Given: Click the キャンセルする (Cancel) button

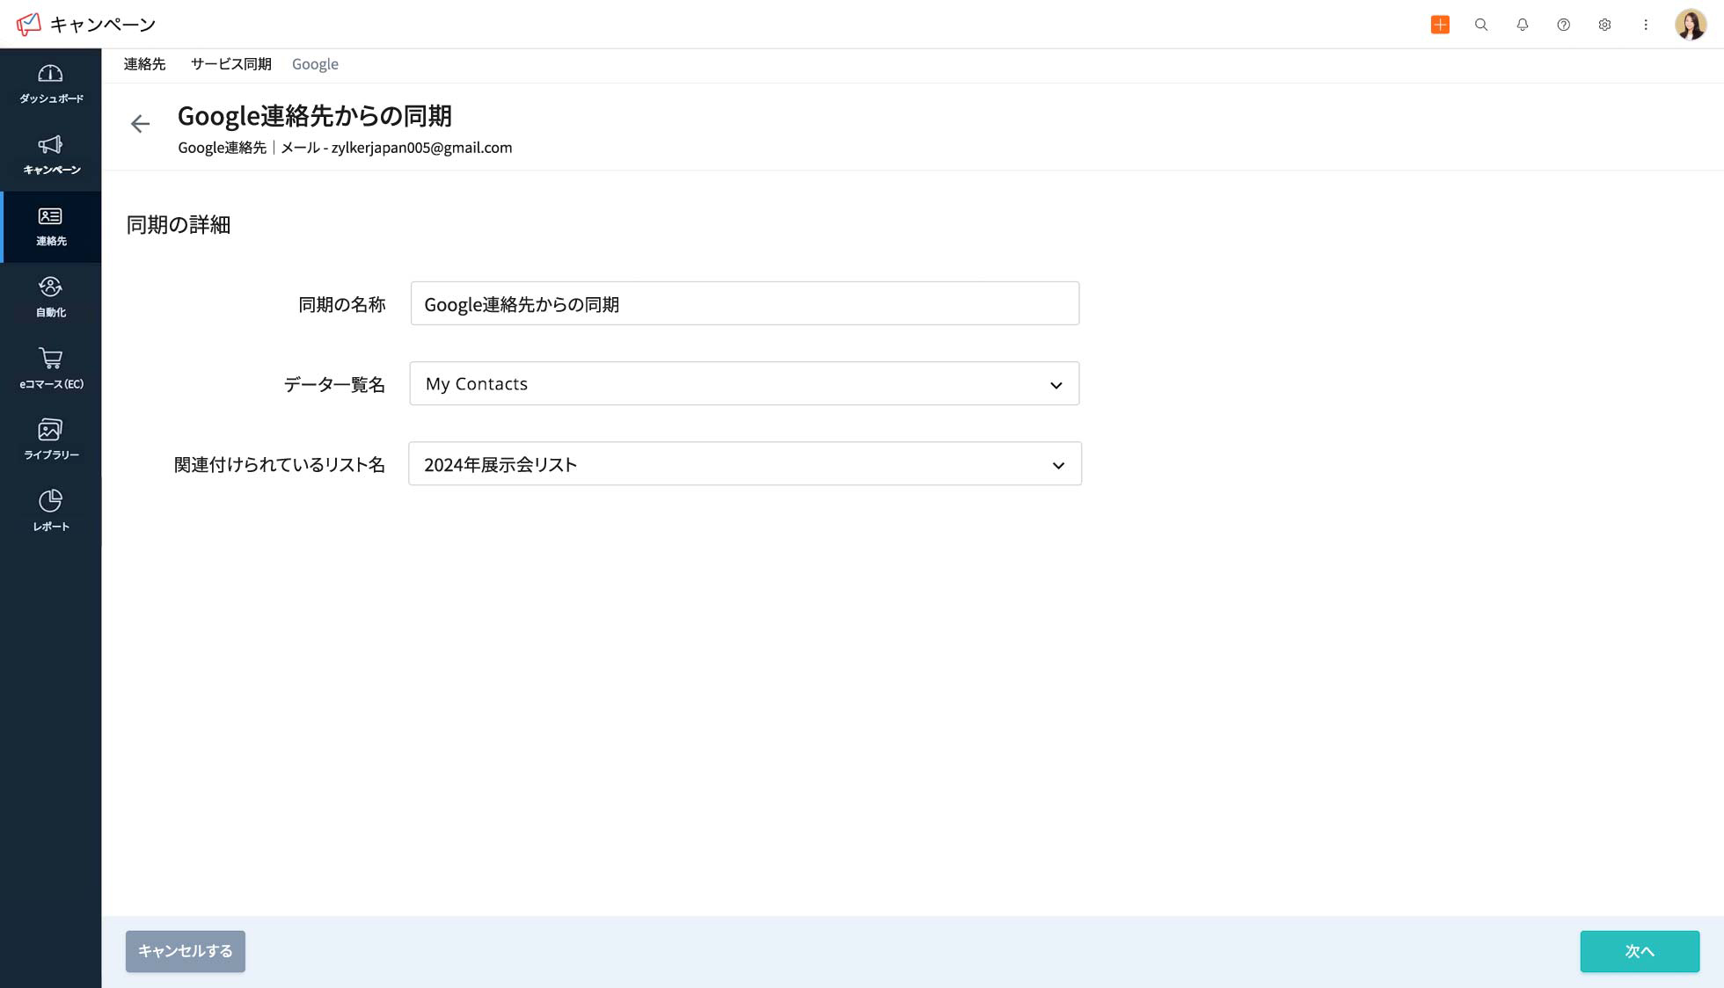Looking at the screenshot, I should (x=186, y=951).
